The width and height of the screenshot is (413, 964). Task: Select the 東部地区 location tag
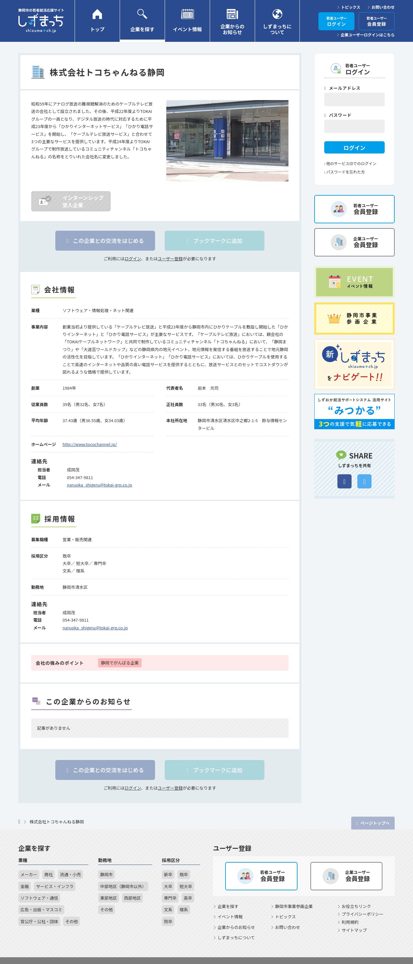[x=108, y=898]
